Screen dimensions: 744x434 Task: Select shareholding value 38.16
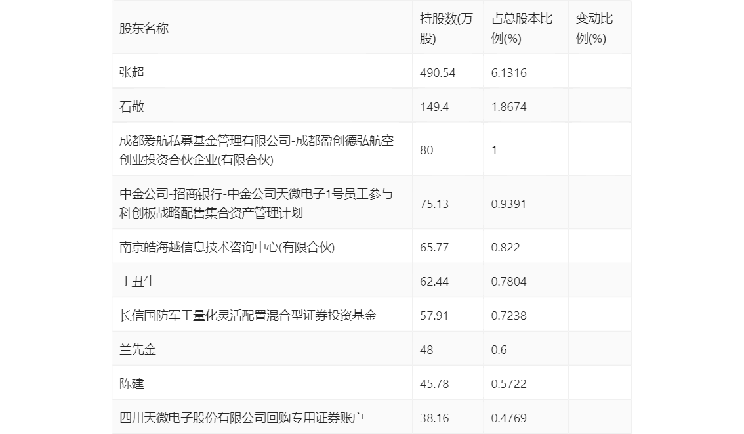[434, 418]
